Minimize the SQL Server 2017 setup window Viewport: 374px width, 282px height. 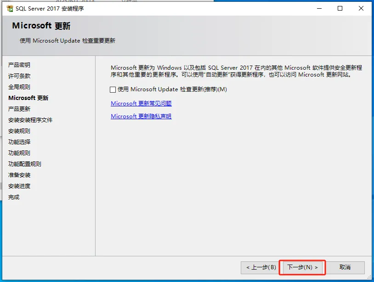[x=319, y=9]
